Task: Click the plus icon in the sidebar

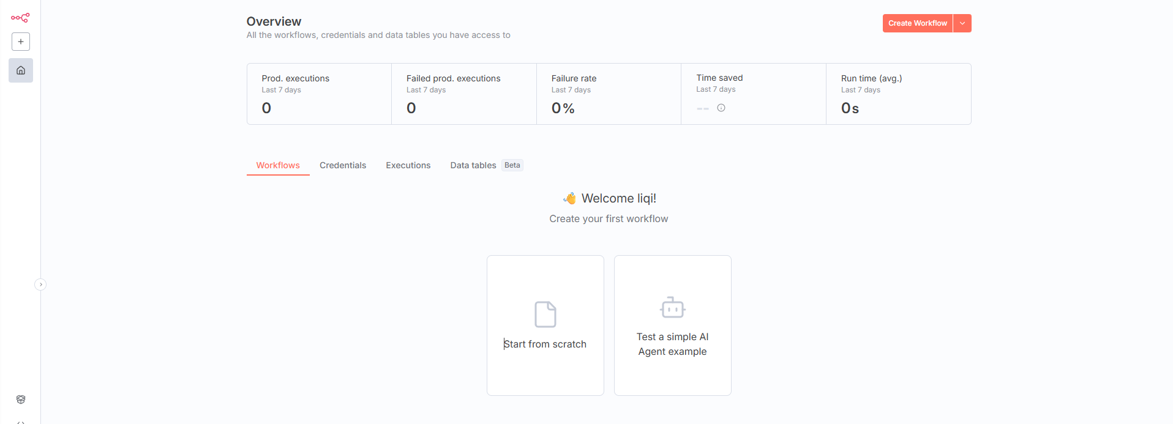Action: coord(21,42)
